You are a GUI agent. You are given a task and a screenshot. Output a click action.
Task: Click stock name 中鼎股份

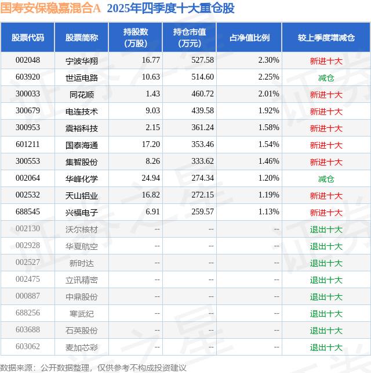coord(81,297)
